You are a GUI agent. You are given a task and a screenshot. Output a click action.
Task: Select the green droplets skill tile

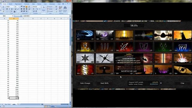163,47
